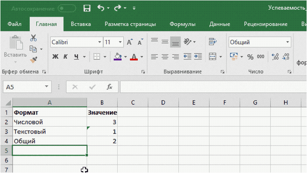
Task: Select cell containing Текстовый
Action: pyautogui.click(x=49, y=131)
